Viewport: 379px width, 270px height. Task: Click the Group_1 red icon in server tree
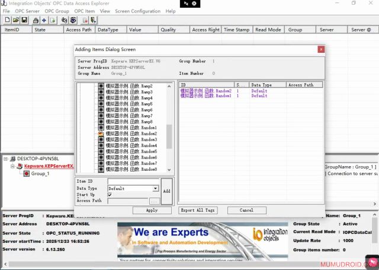point(26,174)
